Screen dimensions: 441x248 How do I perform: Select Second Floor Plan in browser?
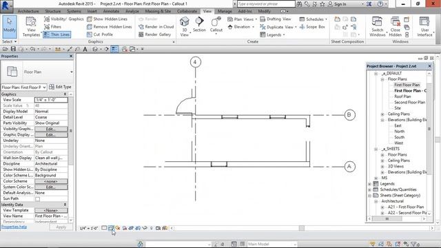click(x=409, y=103)
